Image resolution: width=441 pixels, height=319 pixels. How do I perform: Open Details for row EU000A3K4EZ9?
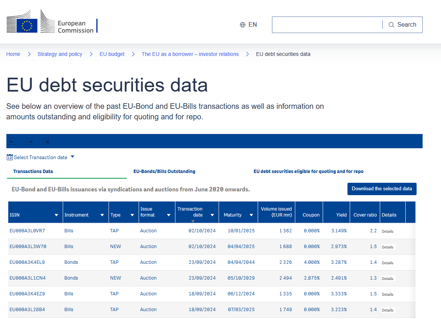388,294
